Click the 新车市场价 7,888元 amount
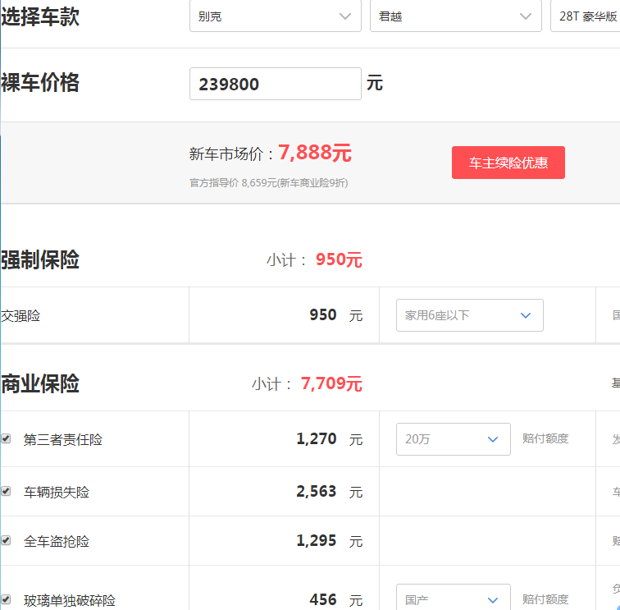This screenshot has height=610, width=620. coord(314,153)
